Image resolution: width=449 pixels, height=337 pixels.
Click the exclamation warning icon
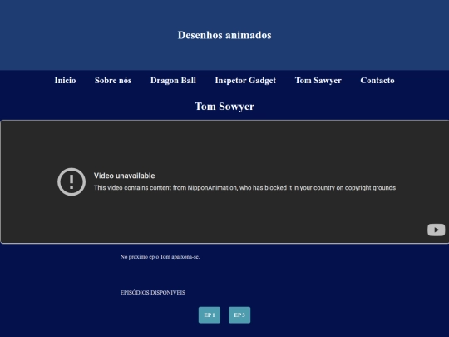tap(72, 182)
